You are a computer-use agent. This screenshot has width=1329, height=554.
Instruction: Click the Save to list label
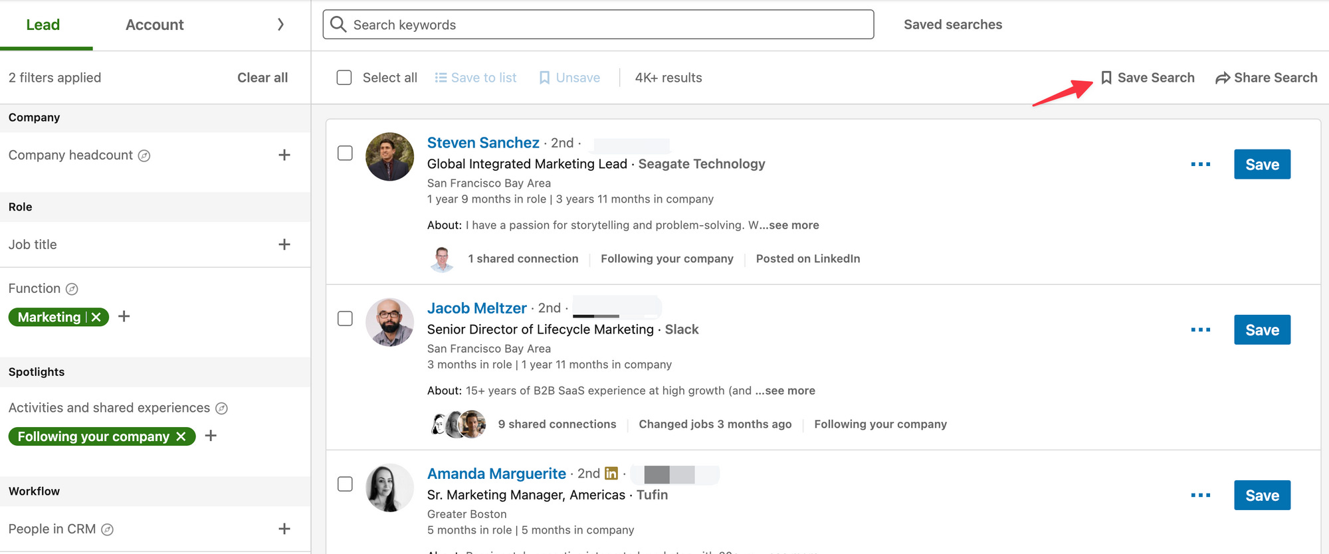pos(484,78)
